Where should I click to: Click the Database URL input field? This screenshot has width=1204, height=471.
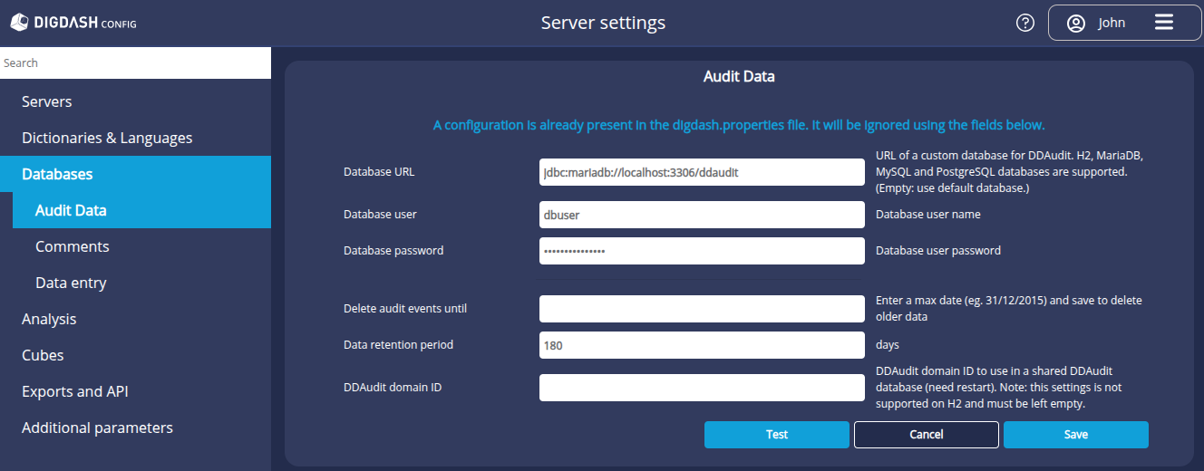(702, 171)
